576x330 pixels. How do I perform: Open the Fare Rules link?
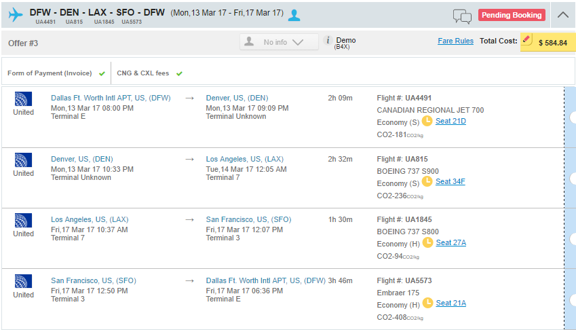click(x=455, y=41)
